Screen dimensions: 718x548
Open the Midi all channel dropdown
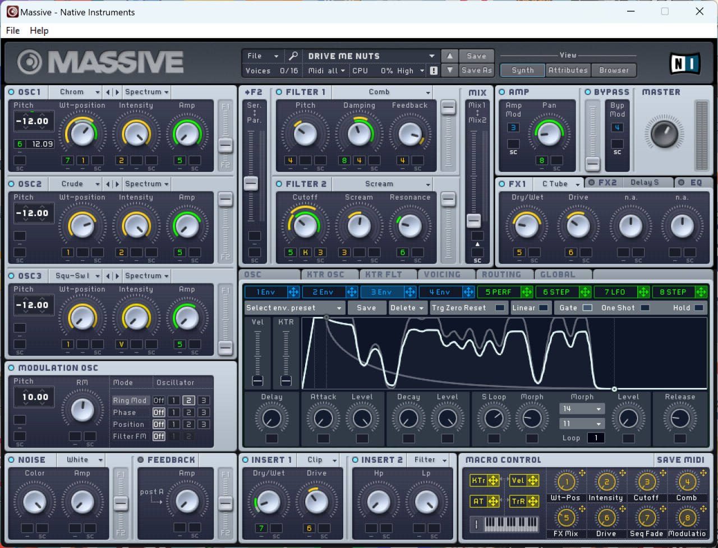click(327, 71)
